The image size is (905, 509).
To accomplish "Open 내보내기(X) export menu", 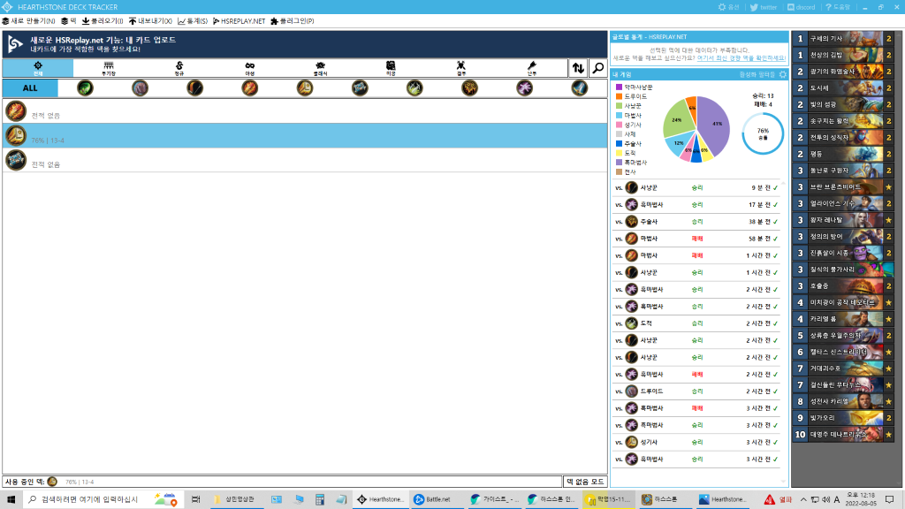I will coord(150,21).
